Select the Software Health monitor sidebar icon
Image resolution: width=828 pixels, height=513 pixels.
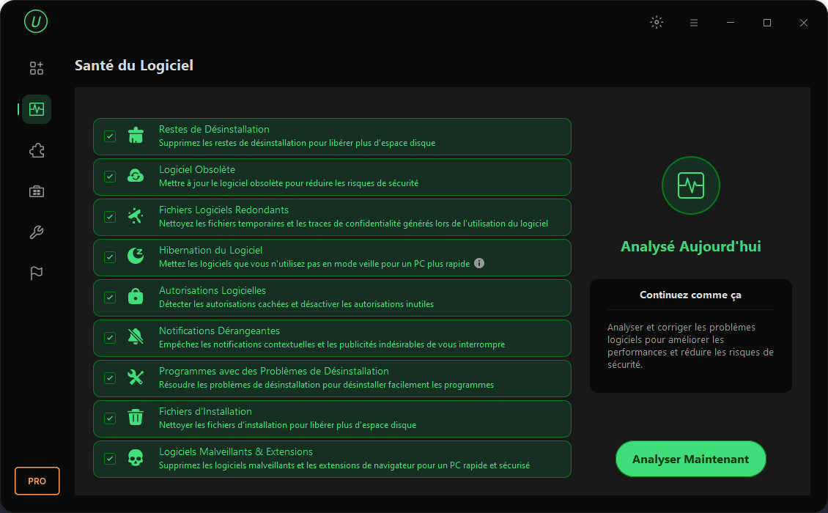click(x=37, y=109)
